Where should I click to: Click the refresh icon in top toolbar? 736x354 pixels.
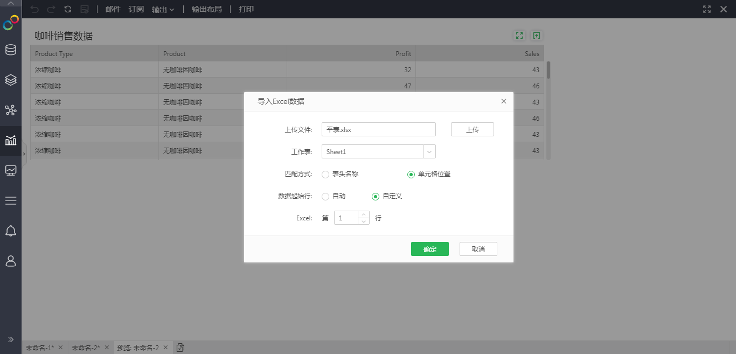click(x=67, y=9)
